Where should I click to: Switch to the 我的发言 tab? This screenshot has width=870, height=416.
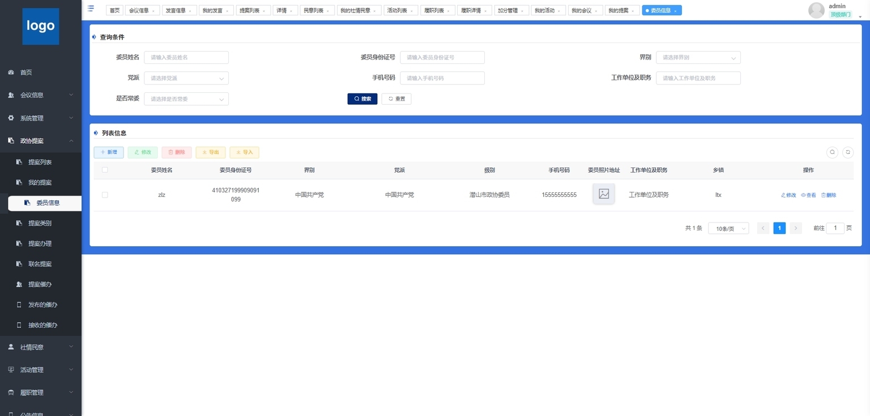coord(216,11)
